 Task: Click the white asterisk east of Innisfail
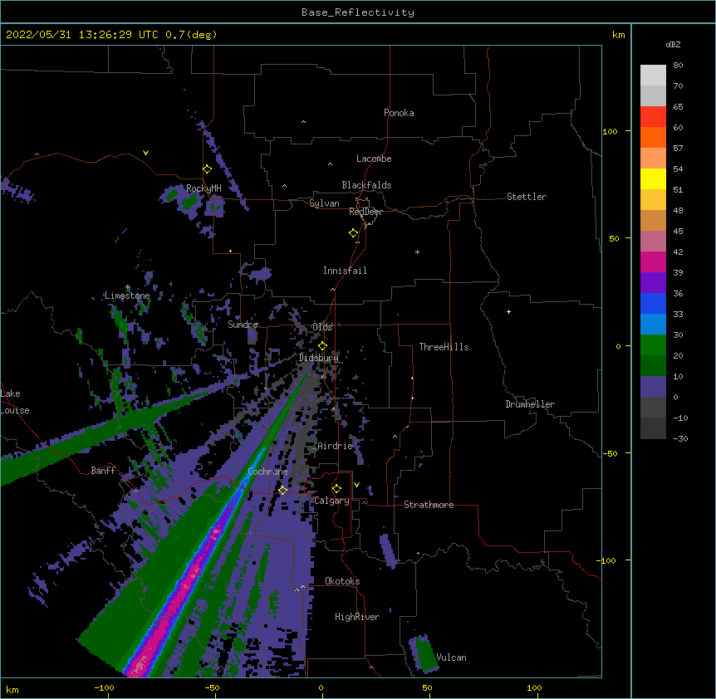[417, 252]
